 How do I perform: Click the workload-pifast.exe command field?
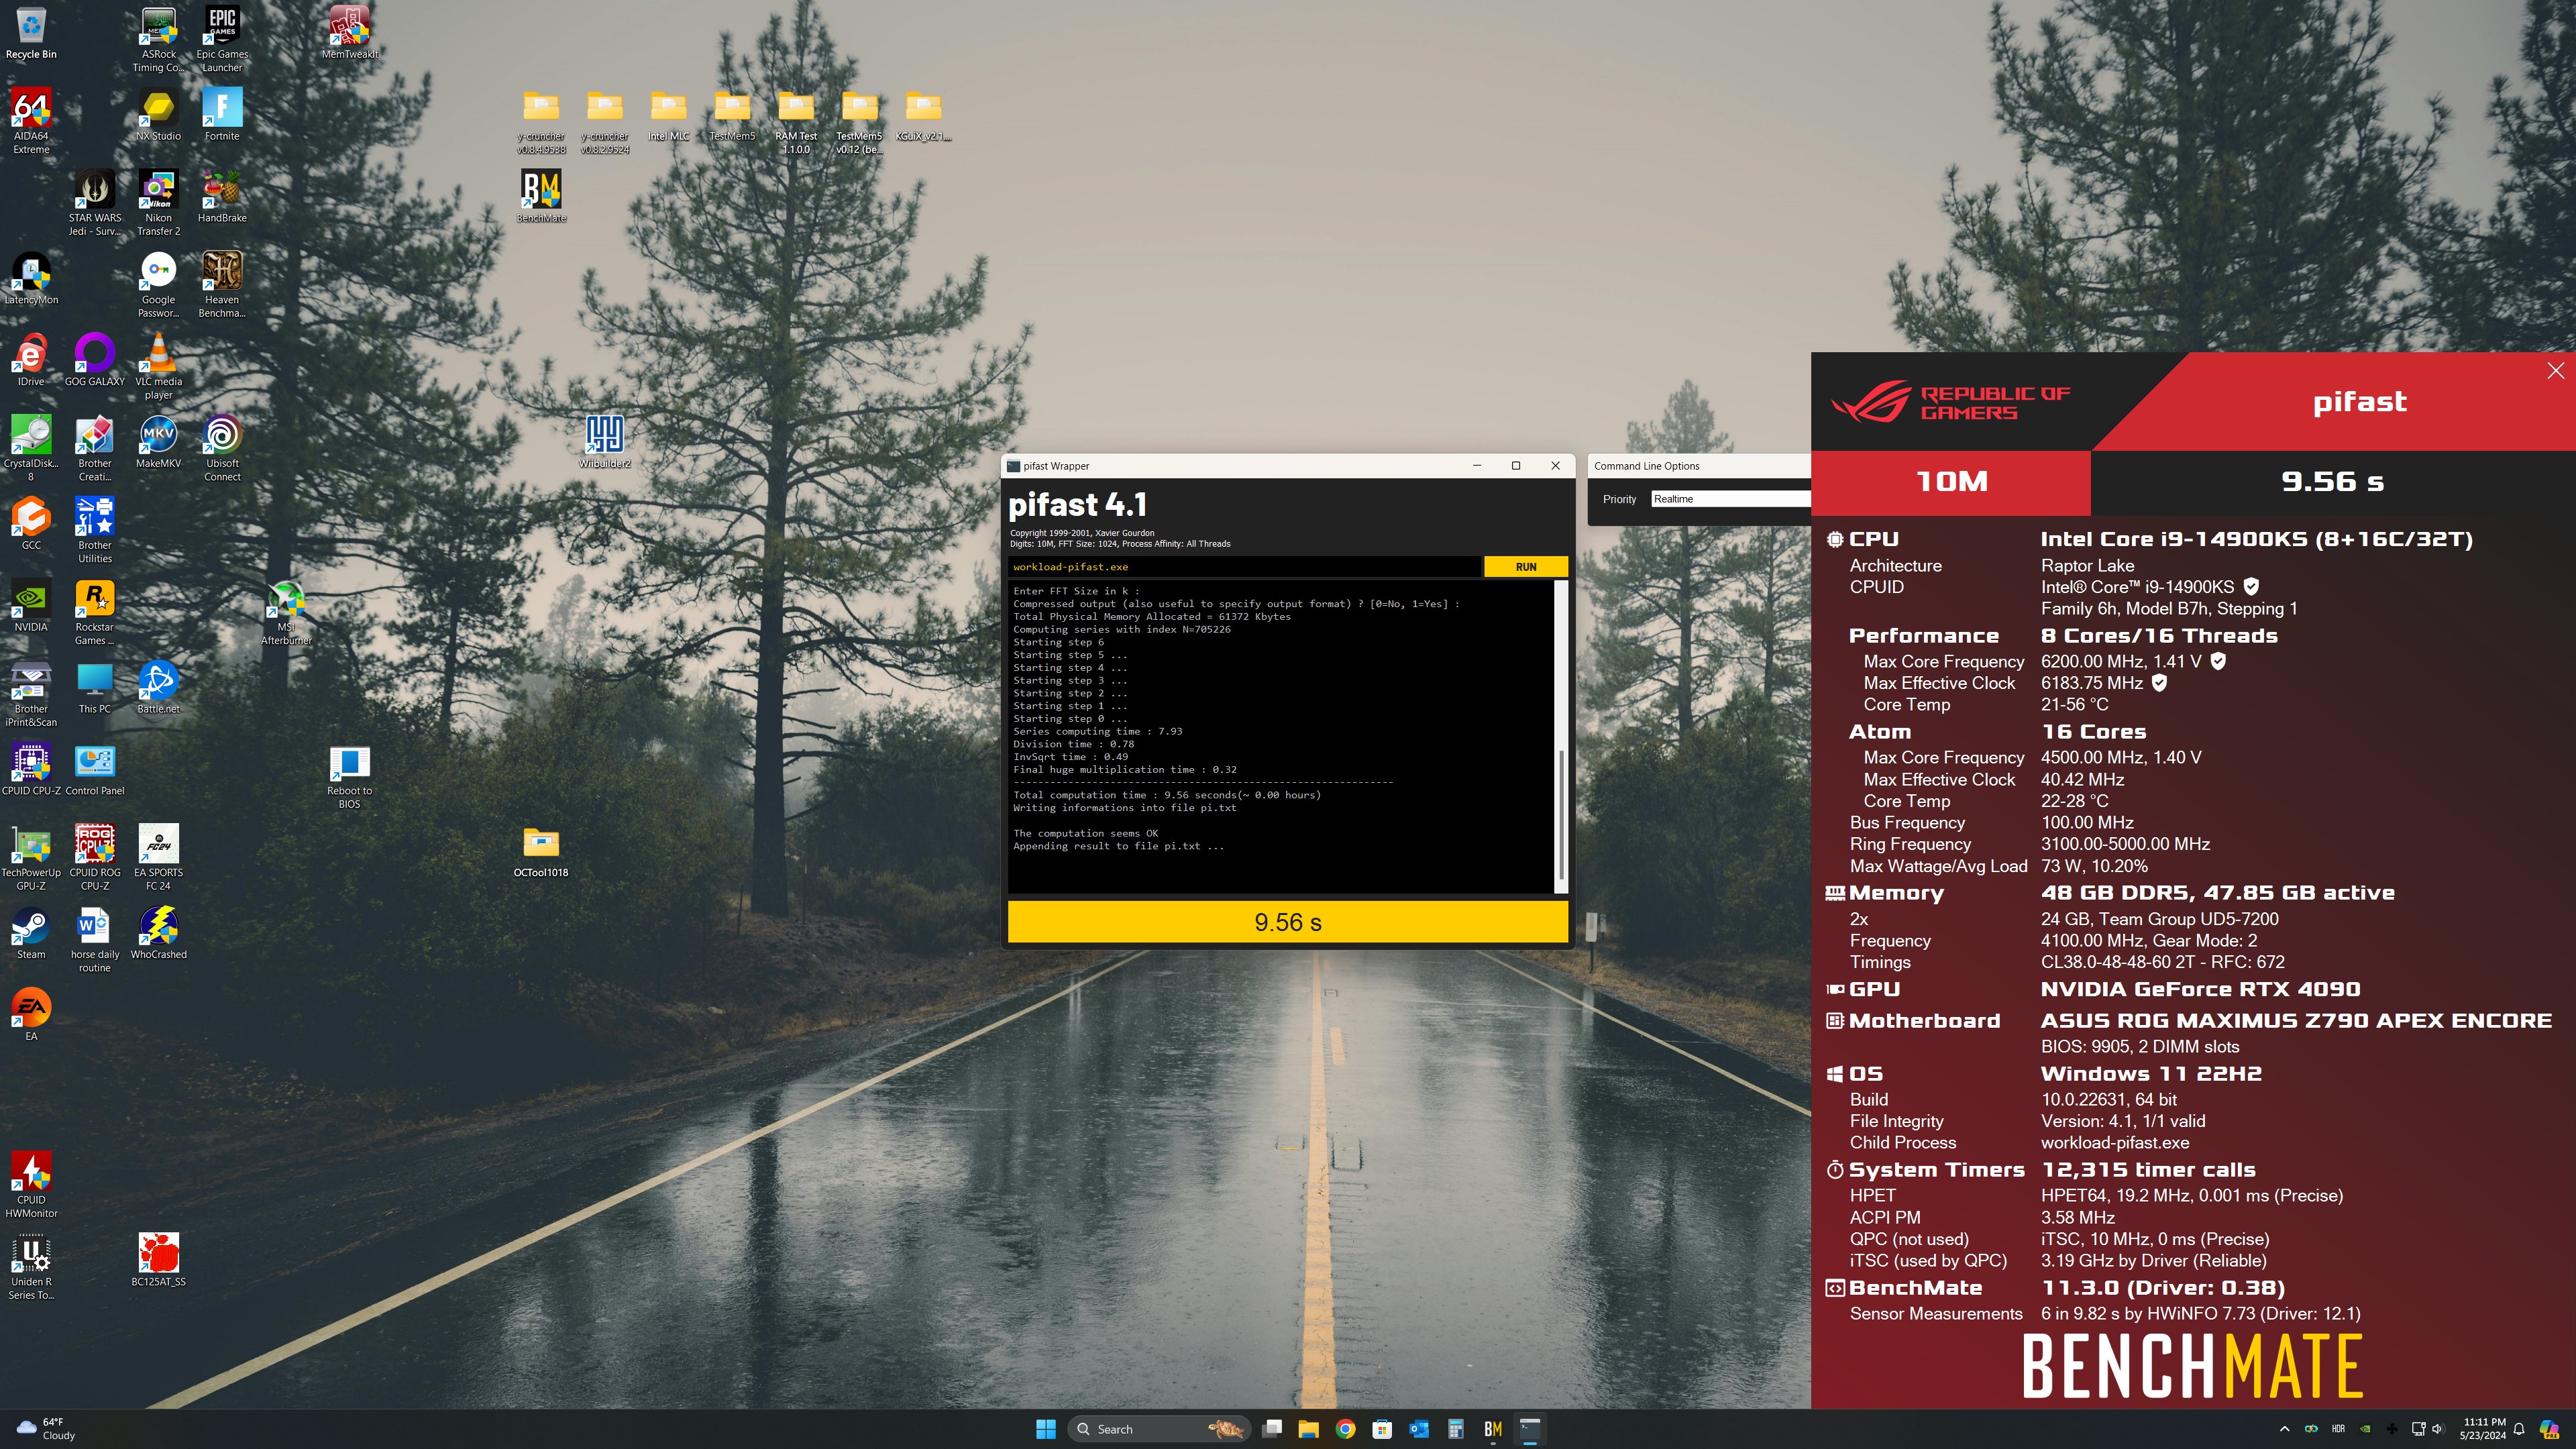point(1244,567)
